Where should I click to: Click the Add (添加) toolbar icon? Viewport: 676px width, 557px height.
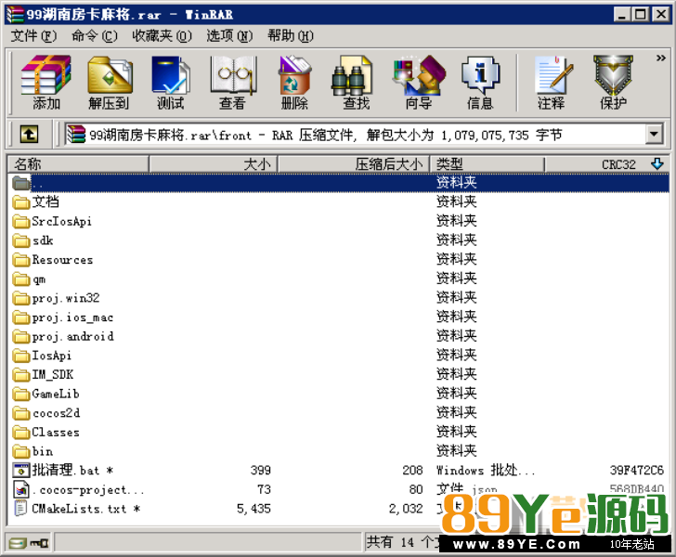tap(45, 82)
